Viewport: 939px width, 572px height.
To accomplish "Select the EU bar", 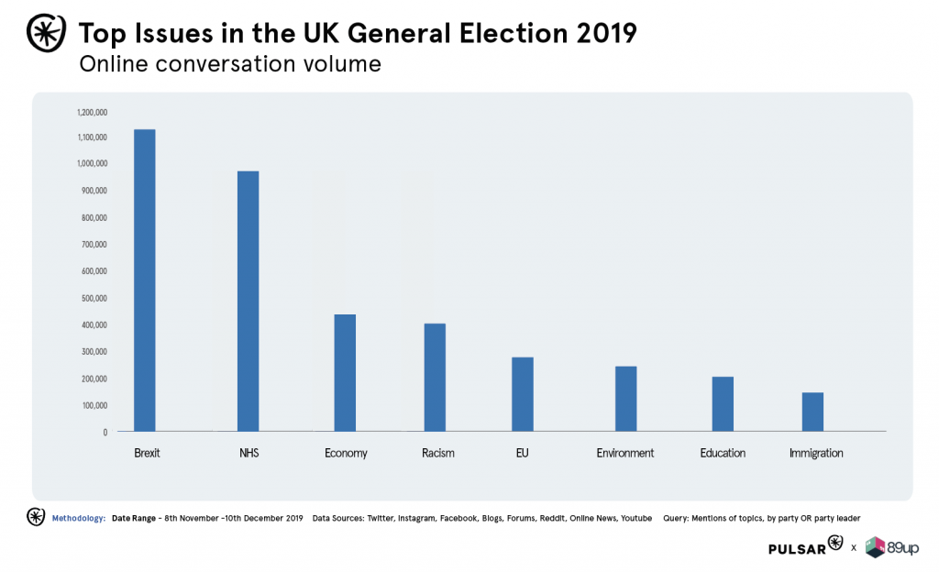I will click(x=522, y=394).
